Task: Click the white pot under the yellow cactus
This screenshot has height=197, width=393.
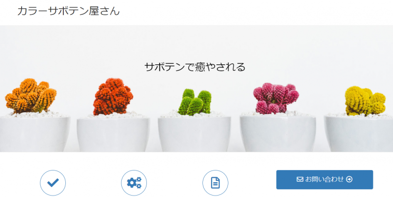Action: (359, 134)
